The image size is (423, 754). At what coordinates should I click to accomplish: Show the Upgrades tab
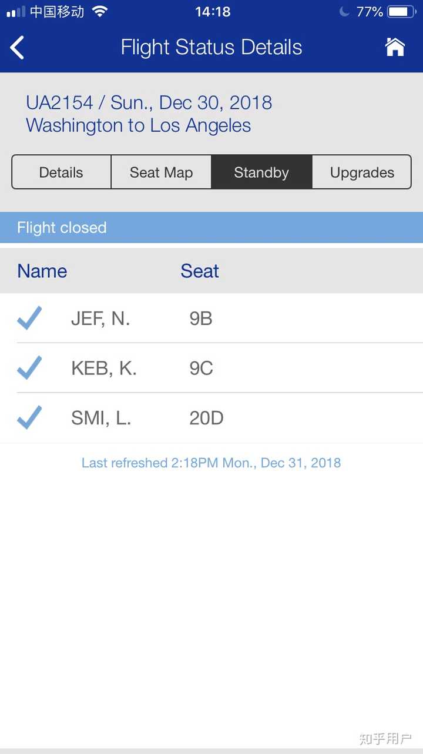pyautogui.click(x=362, y=172)
